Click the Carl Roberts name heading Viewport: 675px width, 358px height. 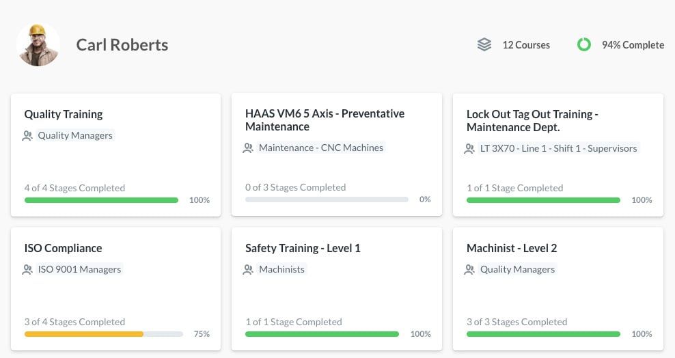[x=122, y=45]
